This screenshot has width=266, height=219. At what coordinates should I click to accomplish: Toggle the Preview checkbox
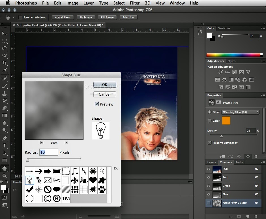(97, 104)
